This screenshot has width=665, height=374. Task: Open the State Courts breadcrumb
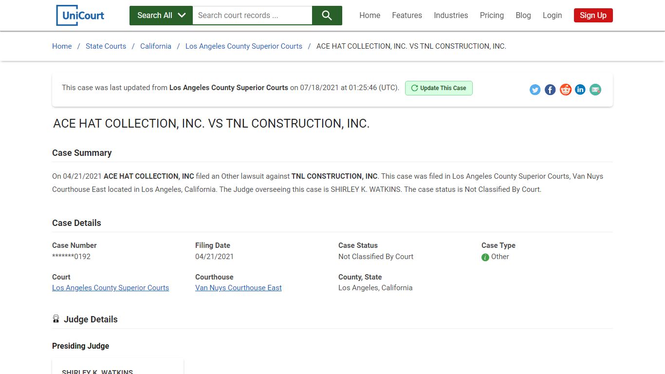106,46
